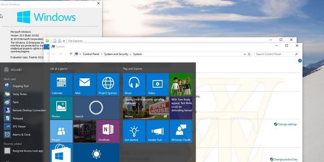Image resolution: width=324 pixels, height=162 pixels.
Task: Open the Calendar tile
Action: tap(61, 84)
